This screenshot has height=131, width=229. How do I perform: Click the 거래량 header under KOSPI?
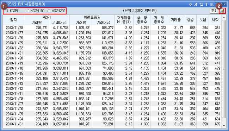click(x=37, y=22)
